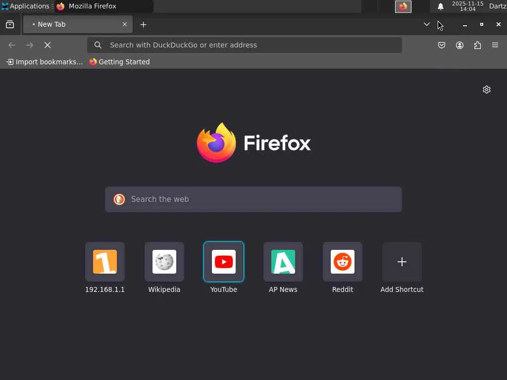Viewport: 507px width, 380px height.
Task: Open Getting Started bookmark
Action: [x=120, y=62]
